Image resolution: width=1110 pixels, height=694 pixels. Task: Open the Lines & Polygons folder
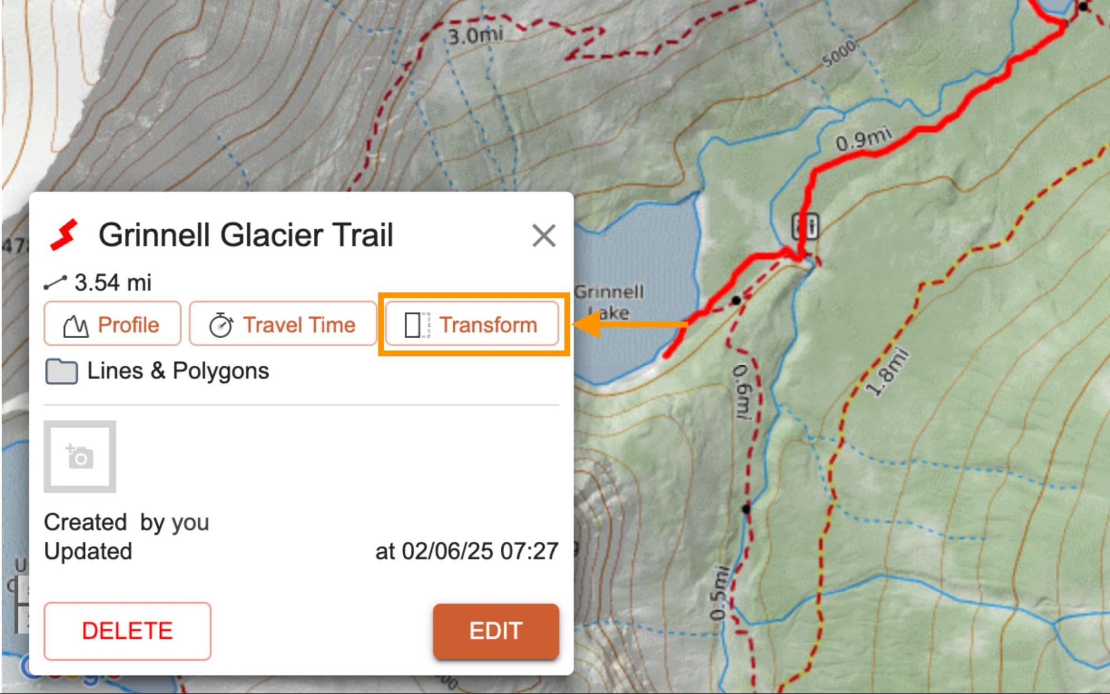click(x=157, y=371)
